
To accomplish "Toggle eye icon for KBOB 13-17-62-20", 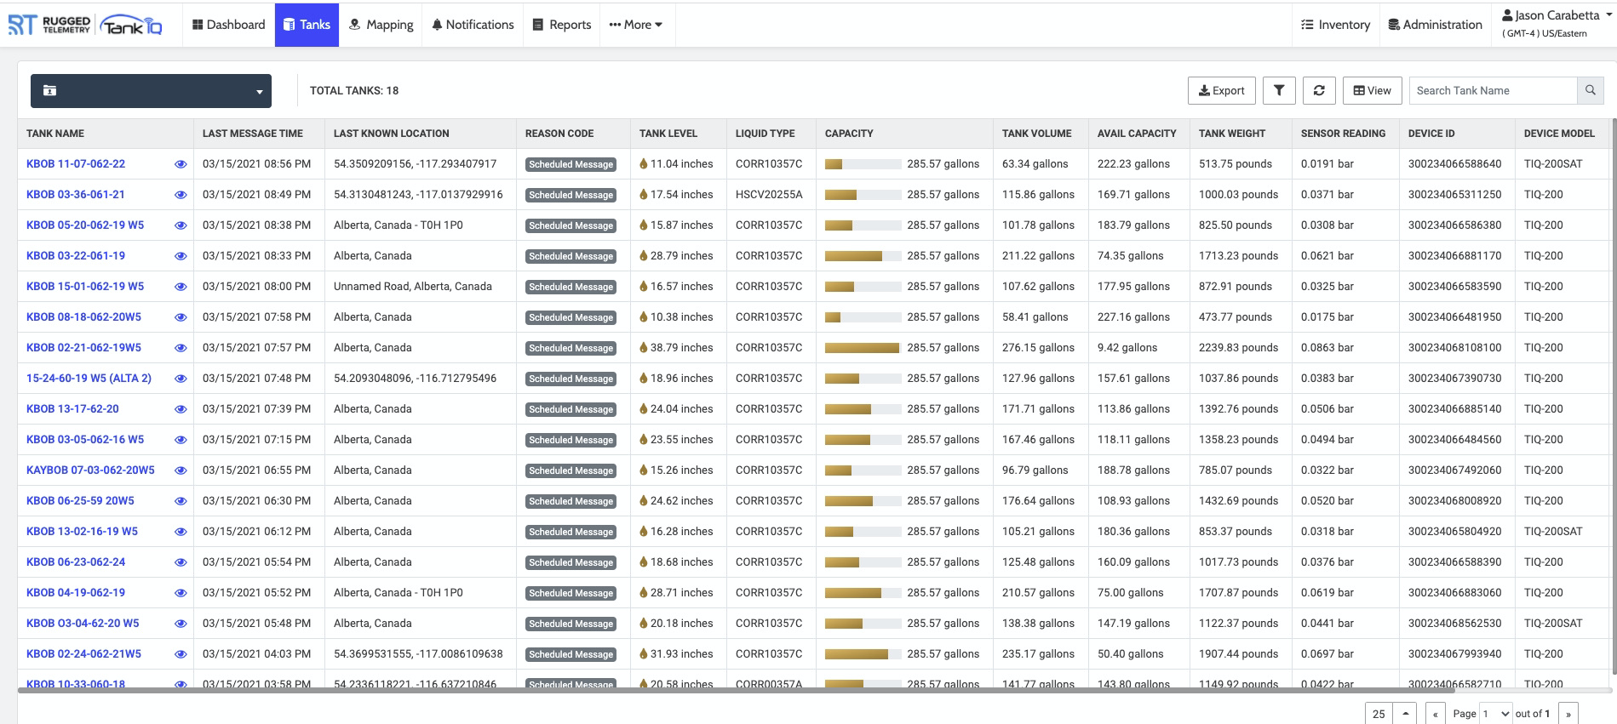I will tap(181, 409).
